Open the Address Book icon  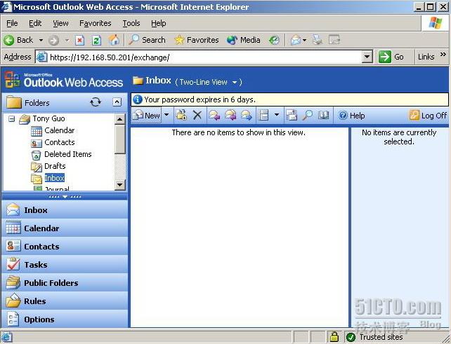point(323,116)
